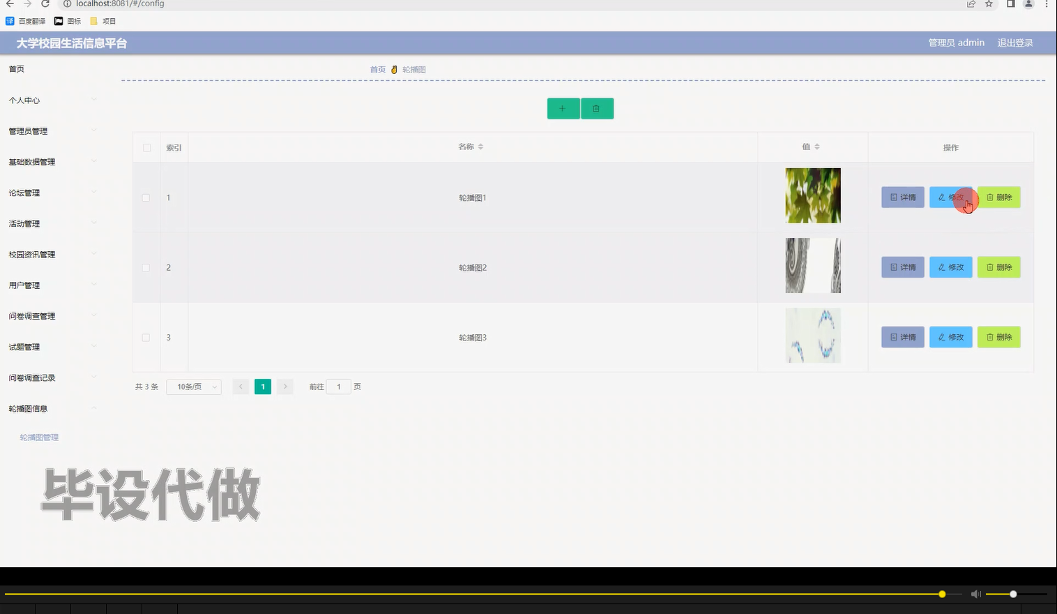This screenshot has width=1057, height=614.
Task: Expand the 试题管理 sidebar menu
Action: [x=52, y=347]
